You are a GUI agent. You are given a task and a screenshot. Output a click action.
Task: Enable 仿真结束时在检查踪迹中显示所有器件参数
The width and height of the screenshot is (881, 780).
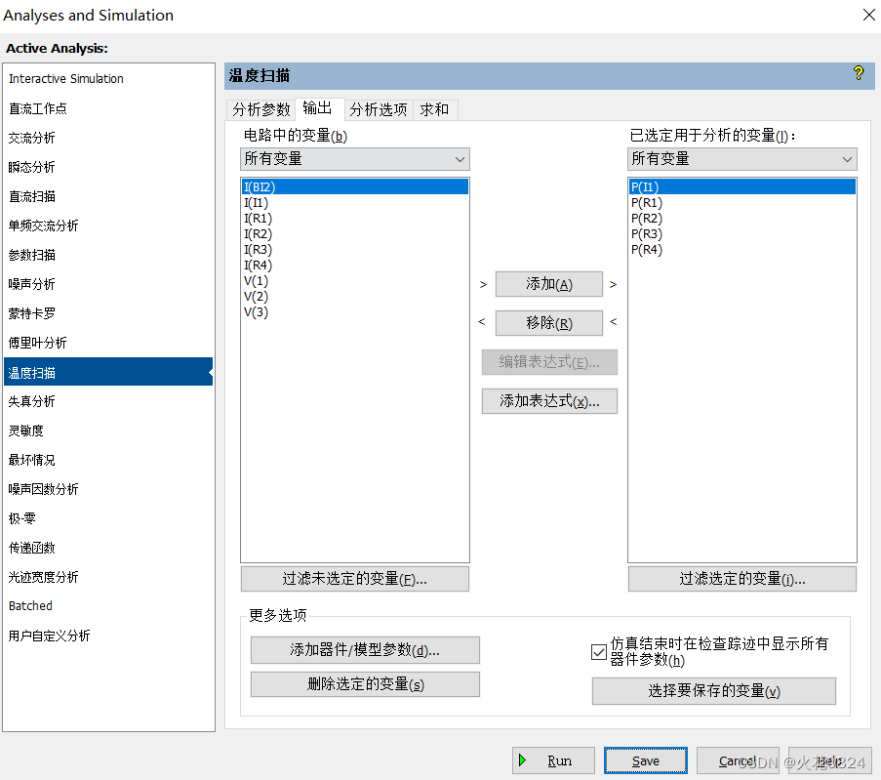click(598, 652)
